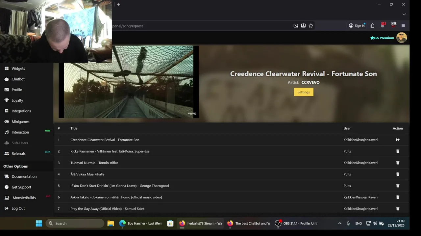Open the Minigames section
Image resolution: width=421 pixels, height=236 pixels.
[20, 122]
